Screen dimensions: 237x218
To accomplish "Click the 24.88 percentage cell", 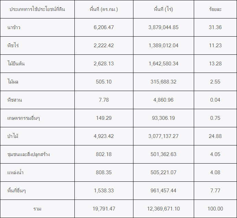I will 215,136.
